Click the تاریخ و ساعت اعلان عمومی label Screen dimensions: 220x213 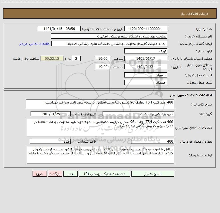[103, 29]
